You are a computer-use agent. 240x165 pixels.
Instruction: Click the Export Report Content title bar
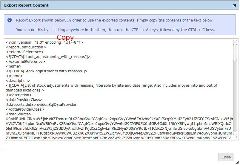click(90, 5)
